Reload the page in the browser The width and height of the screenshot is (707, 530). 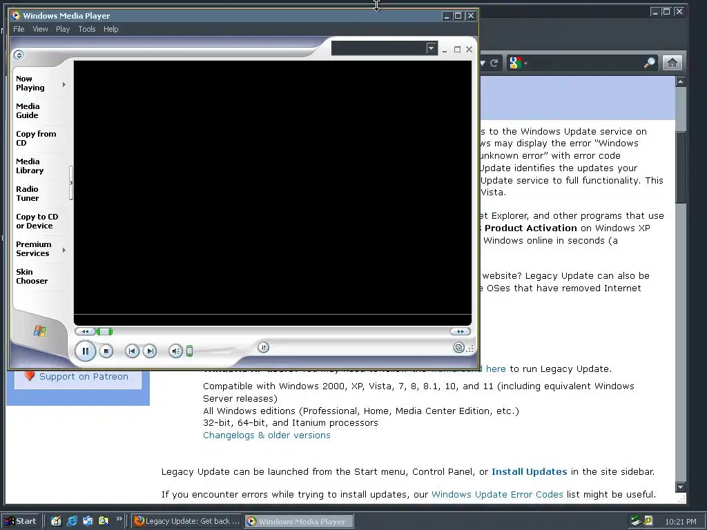(494, 63)
